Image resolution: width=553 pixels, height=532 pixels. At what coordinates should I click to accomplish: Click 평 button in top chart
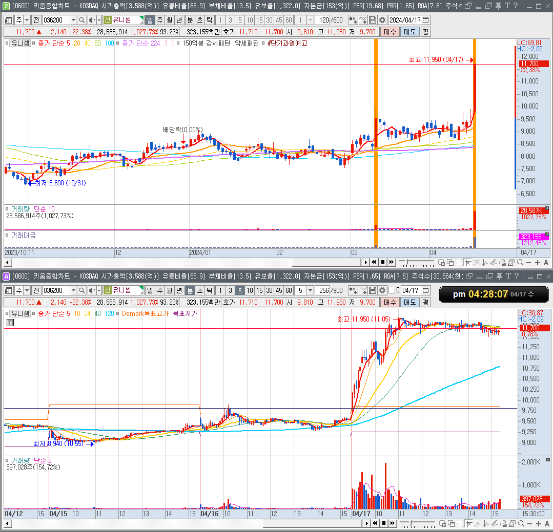pos(426,32)
